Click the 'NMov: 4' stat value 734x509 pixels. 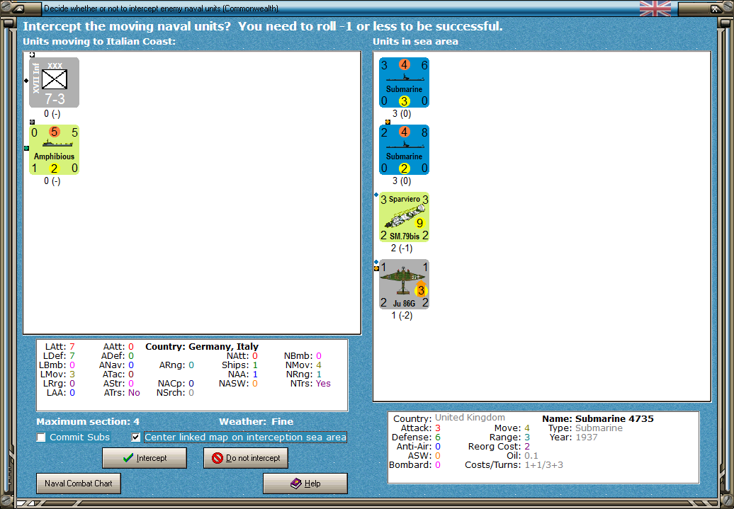(303, 365)
